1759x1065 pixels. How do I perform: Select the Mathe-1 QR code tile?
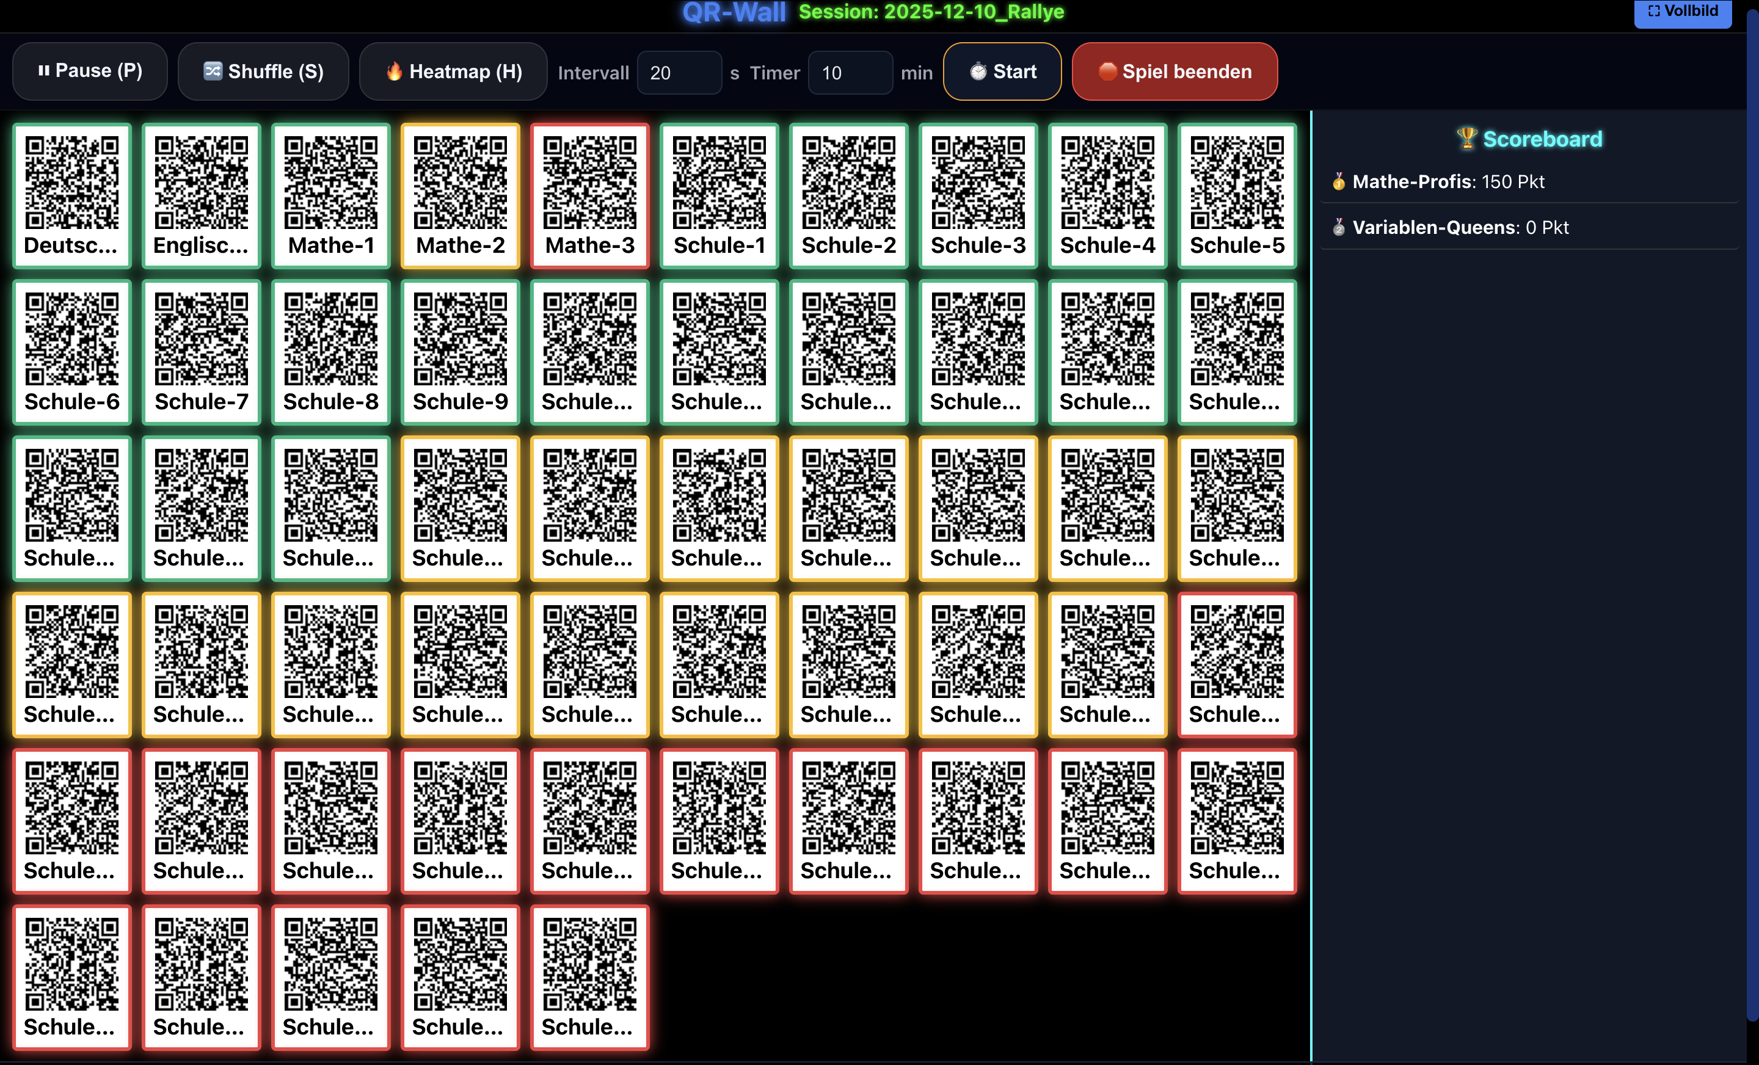pyautogui.click(x=330, y=194)
